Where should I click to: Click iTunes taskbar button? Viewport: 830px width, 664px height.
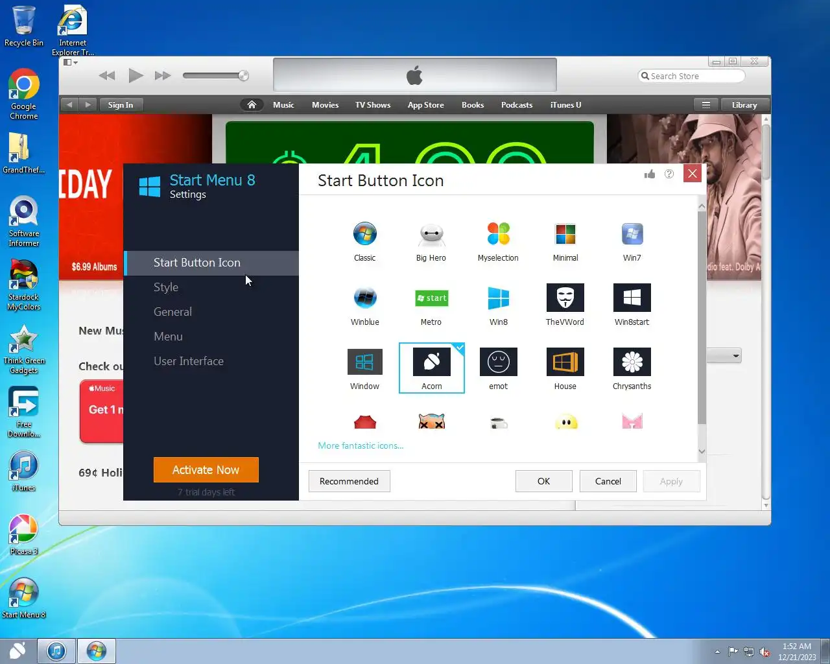pos(56,651)
